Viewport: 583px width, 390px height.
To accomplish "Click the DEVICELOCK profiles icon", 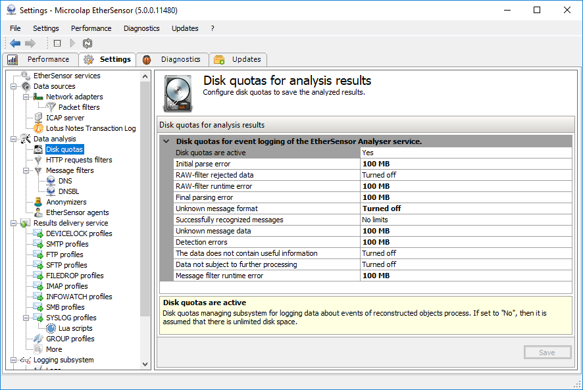I will pyautogui.click(x=38, y=233).
